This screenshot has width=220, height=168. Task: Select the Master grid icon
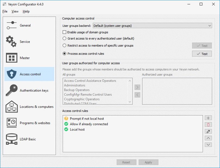click(x=12, y=58)
